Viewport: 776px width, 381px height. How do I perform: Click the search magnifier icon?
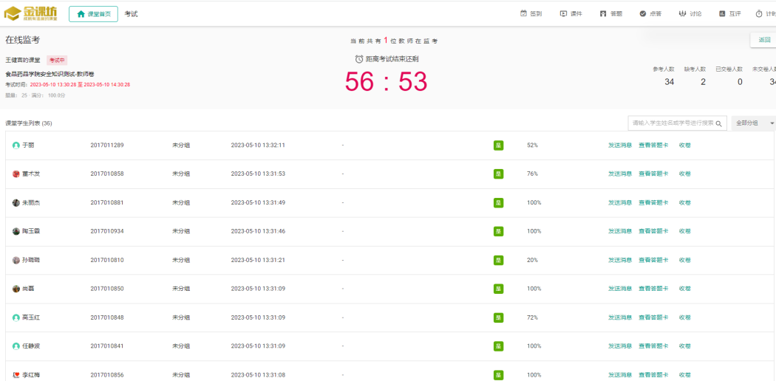718,123
